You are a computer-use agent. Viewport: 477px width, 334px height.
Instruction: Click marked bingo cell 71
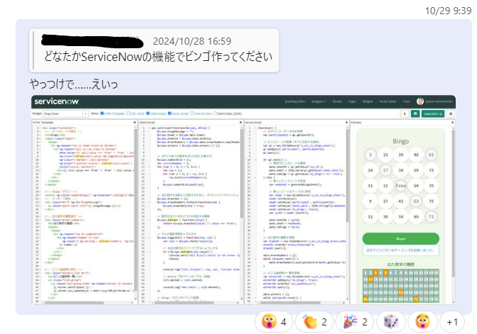pos(432,217)
